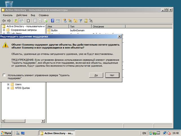Click the 19:48 taskbar clock
181x136 pixels.
point(175,133)
